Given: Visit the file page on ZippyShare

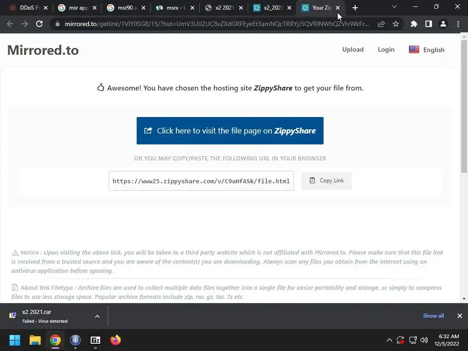Looking at the screenshot, I should tap(230, 131).
